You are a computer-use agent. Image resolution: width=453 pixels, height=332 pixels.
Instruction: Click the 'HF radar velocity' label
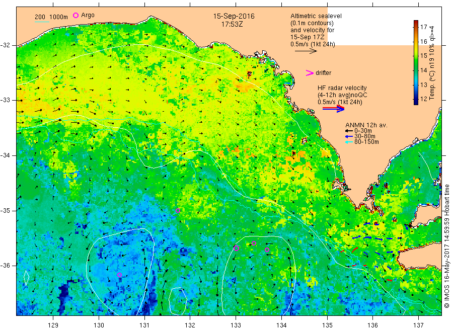point(342,88)
